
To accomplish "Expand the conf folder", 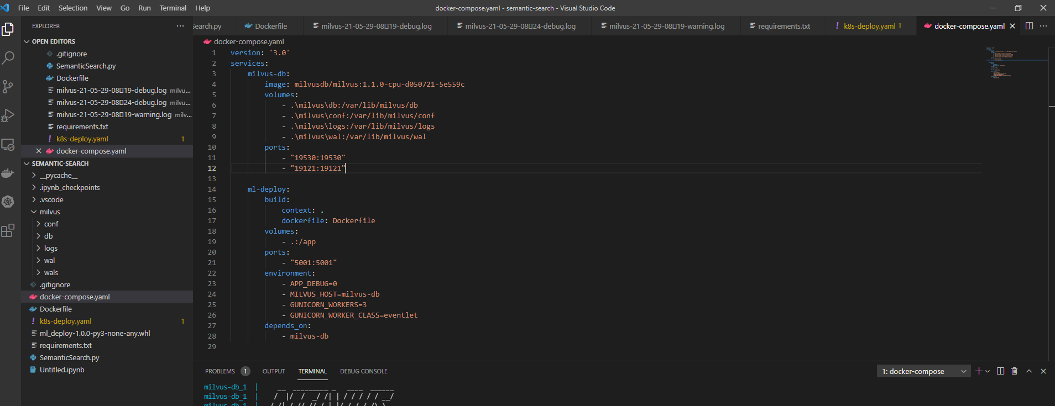I will coord(38,224).
